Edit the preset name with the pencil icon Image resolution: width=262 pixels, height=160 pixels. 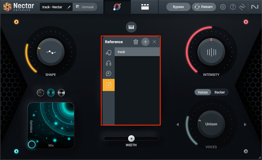click(x=69, y=7)
